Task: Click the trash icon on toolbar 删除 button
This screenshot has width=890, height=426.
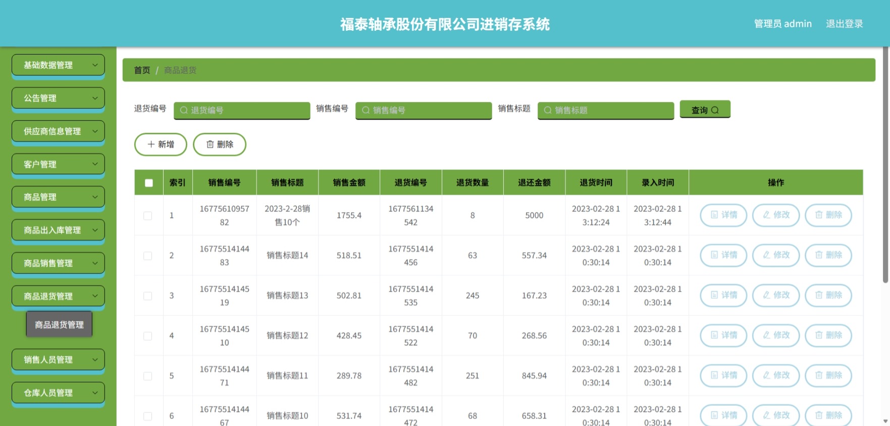Action: click(x=210, y=144)
